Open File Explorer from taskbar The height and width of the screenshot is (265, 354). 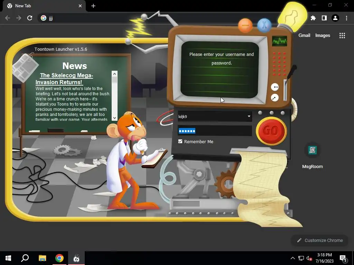pos(43,258)
